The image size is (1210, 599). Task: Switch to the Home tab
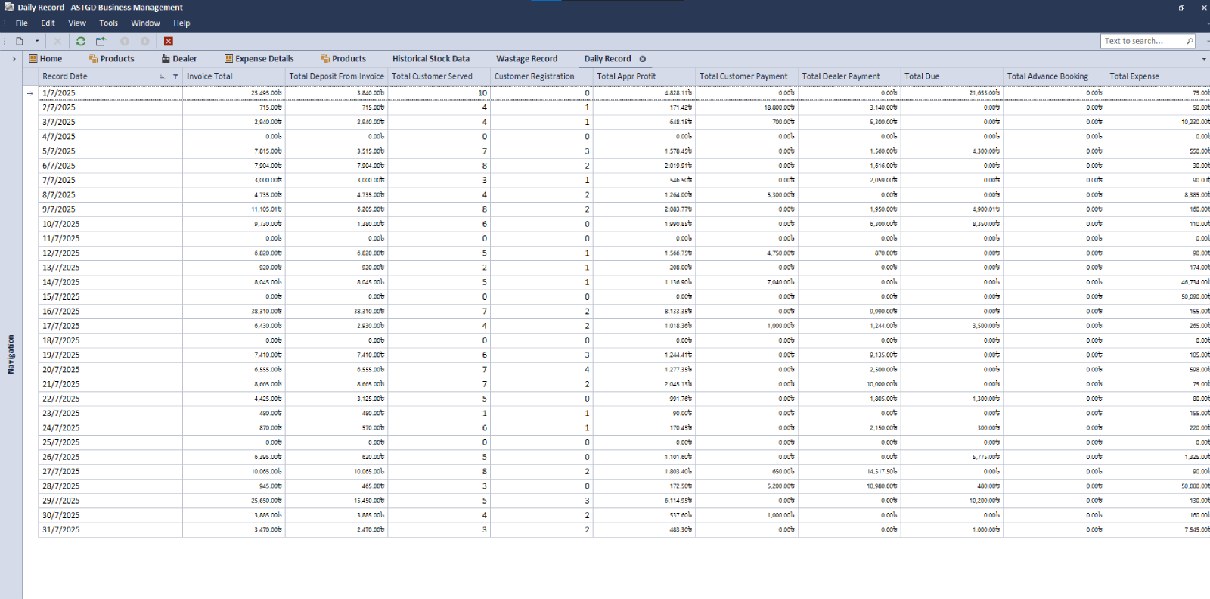click(45, 59)
